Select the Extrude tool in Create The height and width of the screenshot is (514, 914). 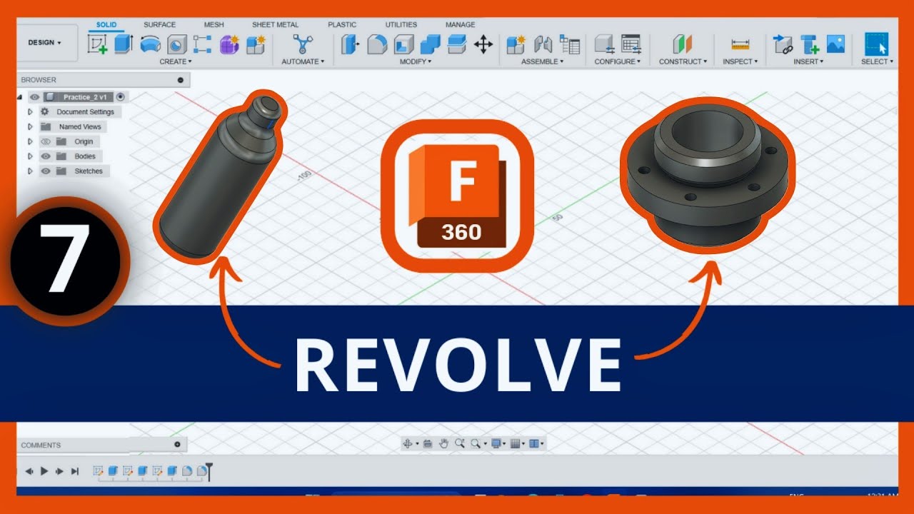(124, 44)
